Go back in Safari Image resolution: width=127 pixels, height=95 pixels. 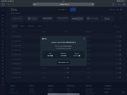click(x=8, y=4)
